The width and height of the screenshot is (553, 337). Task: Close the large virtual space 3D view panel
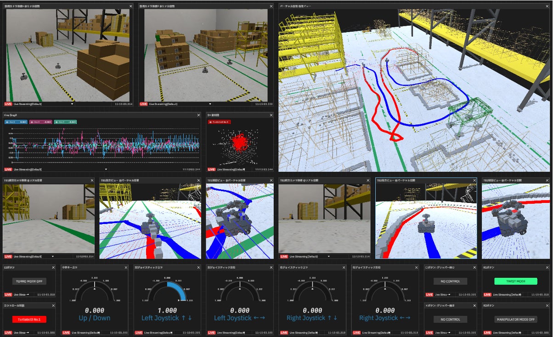pyautogui.click(x=547, y=6)
